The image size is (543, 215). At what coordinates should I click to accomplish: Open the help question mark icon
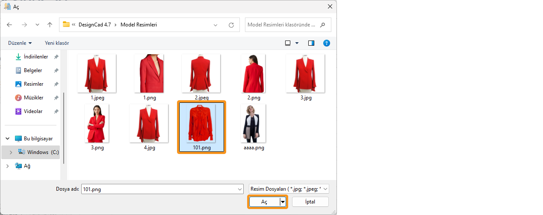coord(326,43)
